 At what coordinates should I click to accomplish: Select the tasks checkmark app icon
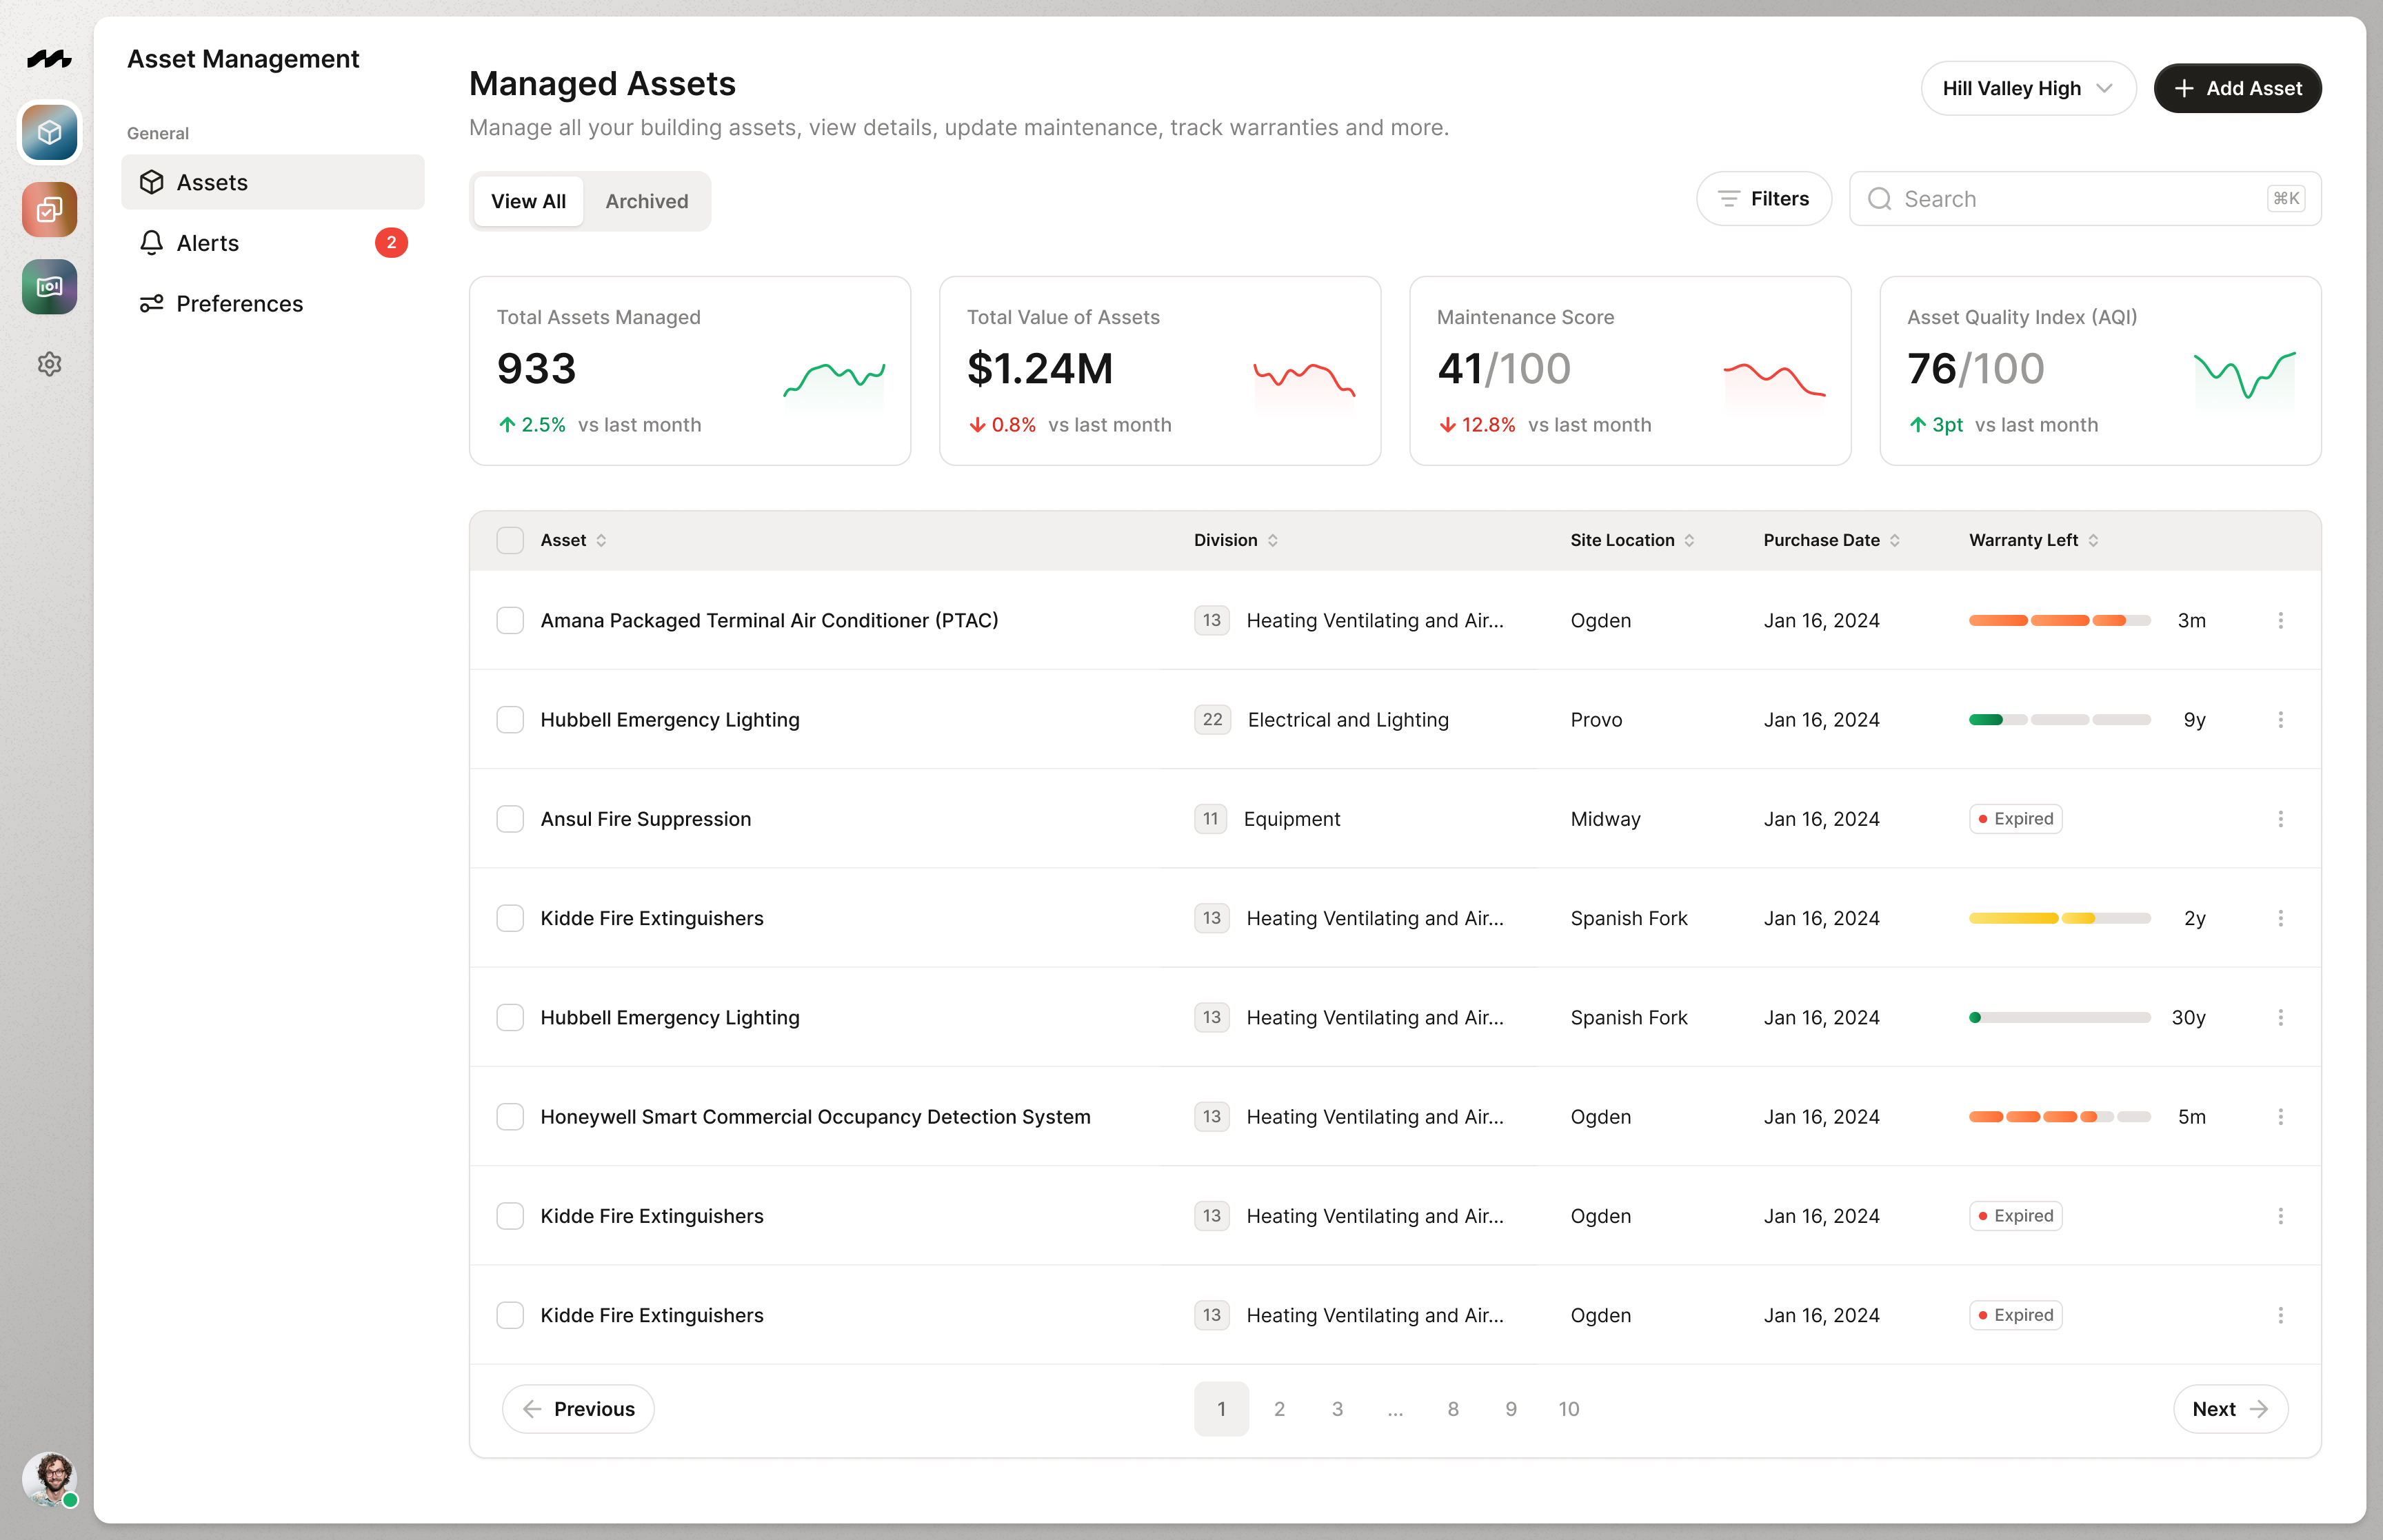(49, 209)
